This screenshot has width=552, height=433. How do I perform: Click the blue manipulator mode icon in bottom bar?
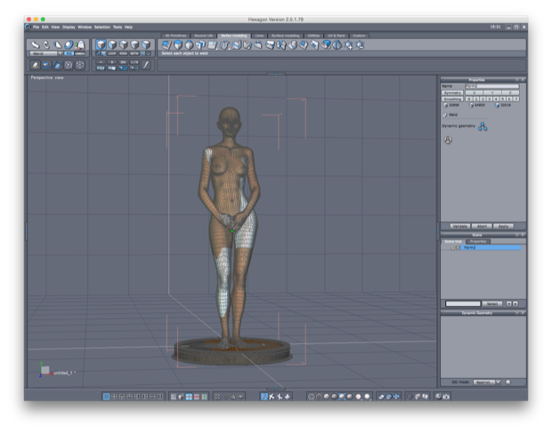pyautogui.click(x=264, y=397)
